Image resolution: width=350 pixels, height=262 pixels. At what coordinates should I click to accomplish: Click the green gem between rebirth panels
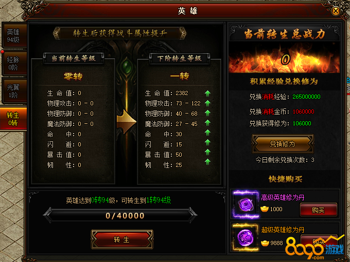(x=127, y=66)
